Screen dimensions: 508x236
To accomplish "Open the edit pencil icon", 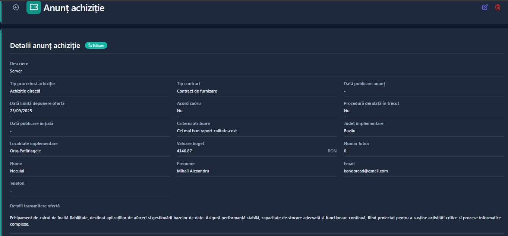I will 485,7.
